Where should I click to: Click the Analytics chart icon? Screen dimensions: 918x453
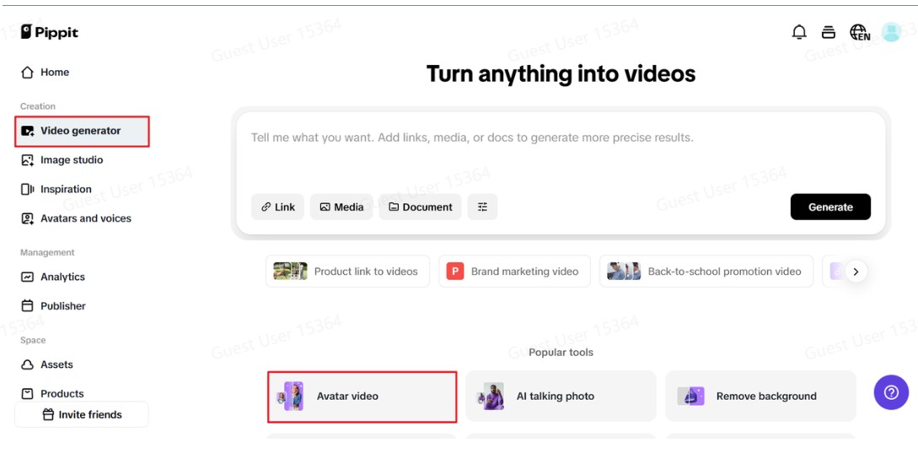click(x=27, y=277)
